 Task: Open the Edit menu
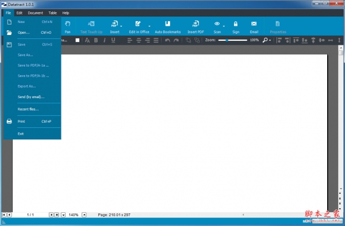(20, 13)
